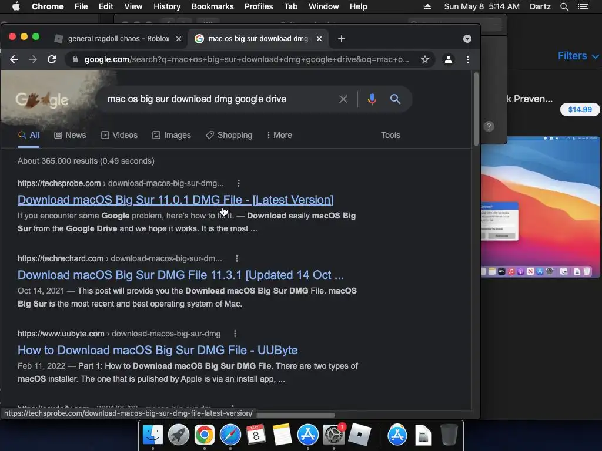602x451 pixels.
Task: Open the History menu
Action: tap(167, 6)
